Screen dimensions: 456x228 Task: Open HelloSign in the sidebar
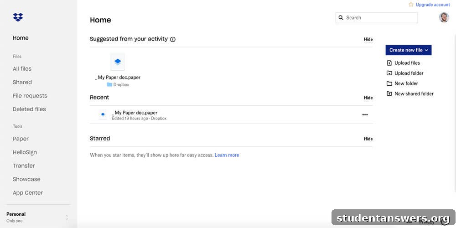coord(25,152)
